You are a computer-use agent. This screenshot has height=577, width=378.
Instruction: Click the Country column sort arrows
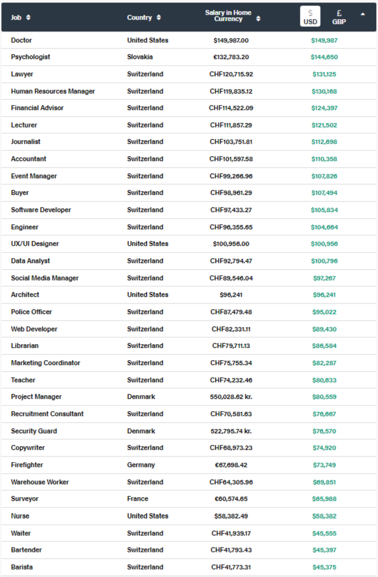[159, 17]
